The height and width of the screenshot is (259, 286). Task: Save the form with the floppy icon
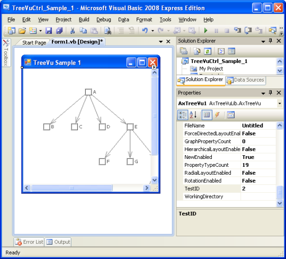click(49, 31)
